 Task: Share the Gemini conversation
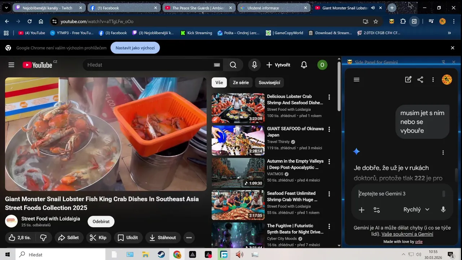420,80
